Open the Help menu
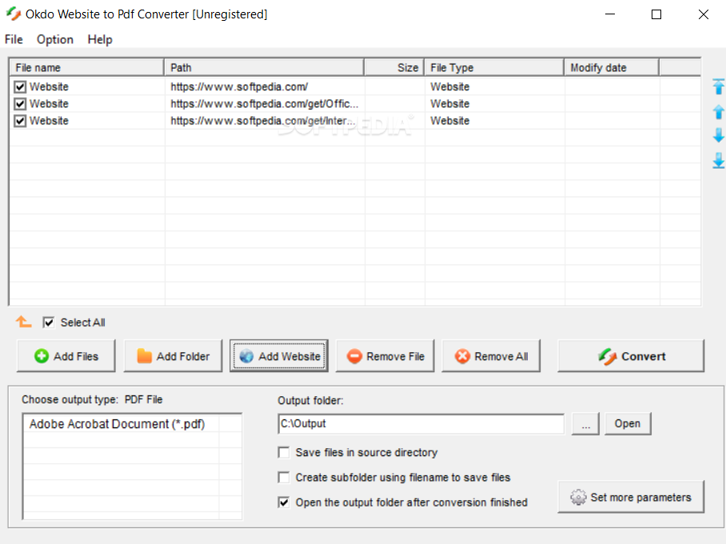 100,40
